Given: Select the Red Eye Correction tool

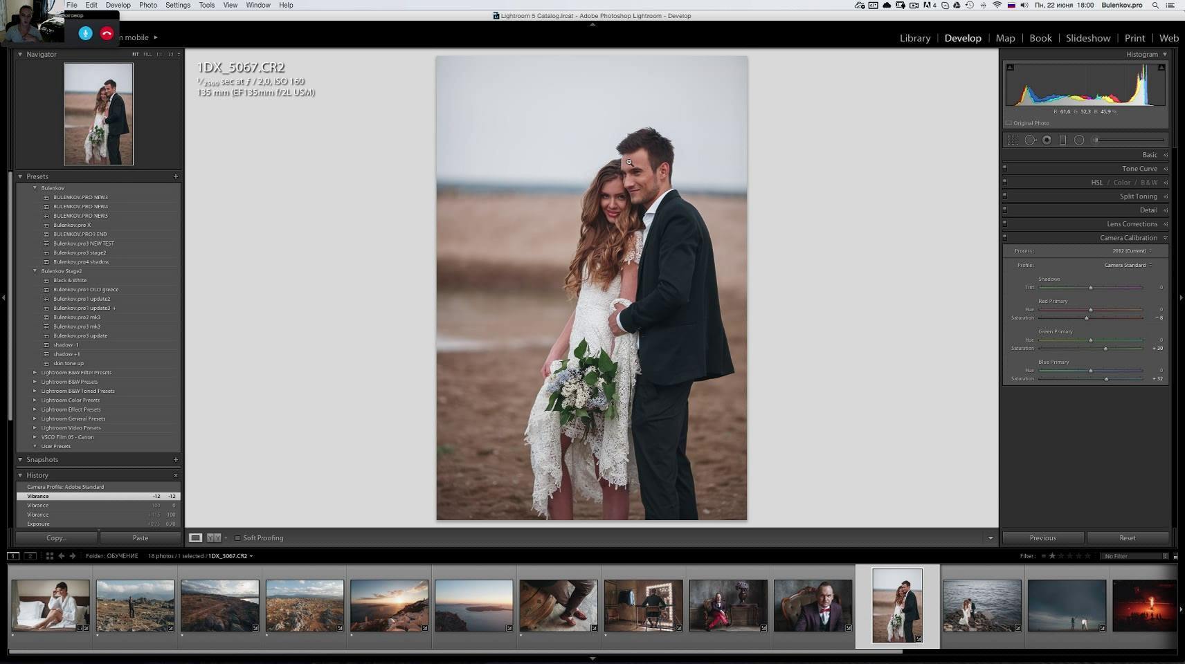Looking at the screenshot, I should [x=1047, y=140].
